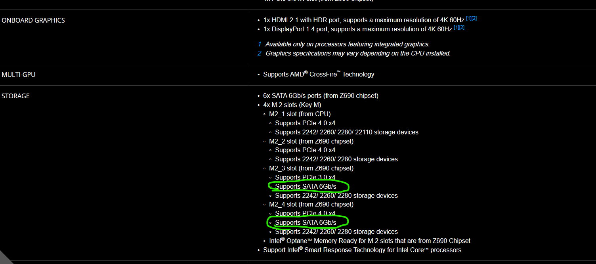This screenshot has width=596, height=264.
Task: Select the M2_2 slot entry
Action: (x=311, y=142)
